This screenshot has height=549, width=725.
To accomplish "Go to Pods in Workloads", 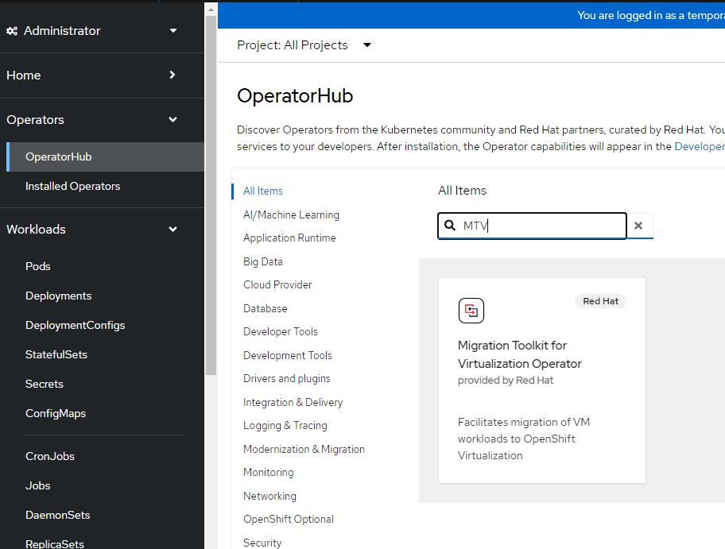I will point(38,267).
